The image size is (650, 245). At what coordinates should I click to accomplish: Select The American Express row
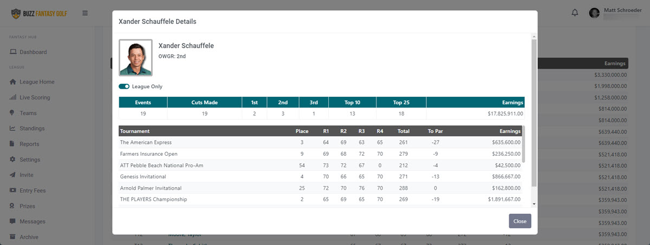(320, 142)
